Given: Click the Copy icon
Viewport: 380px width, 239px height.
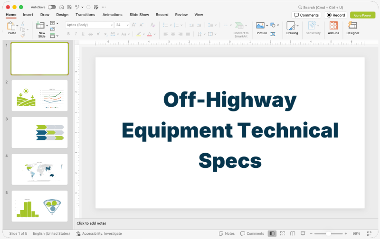Looking at the screenshot, I should pos(23,29).
